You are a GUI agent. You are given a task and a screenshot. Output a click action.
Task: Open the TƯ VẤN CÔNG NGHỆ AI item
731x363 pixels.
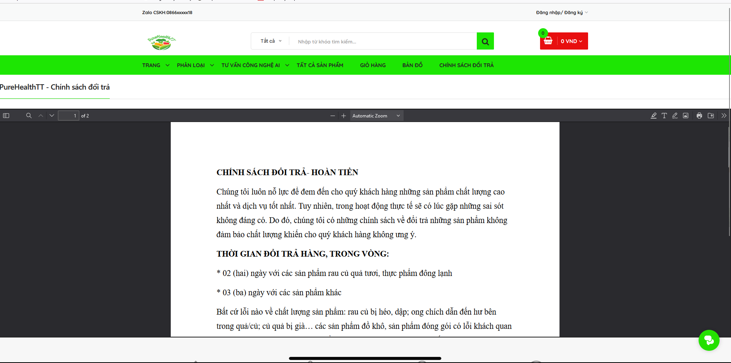click(250, 65)
